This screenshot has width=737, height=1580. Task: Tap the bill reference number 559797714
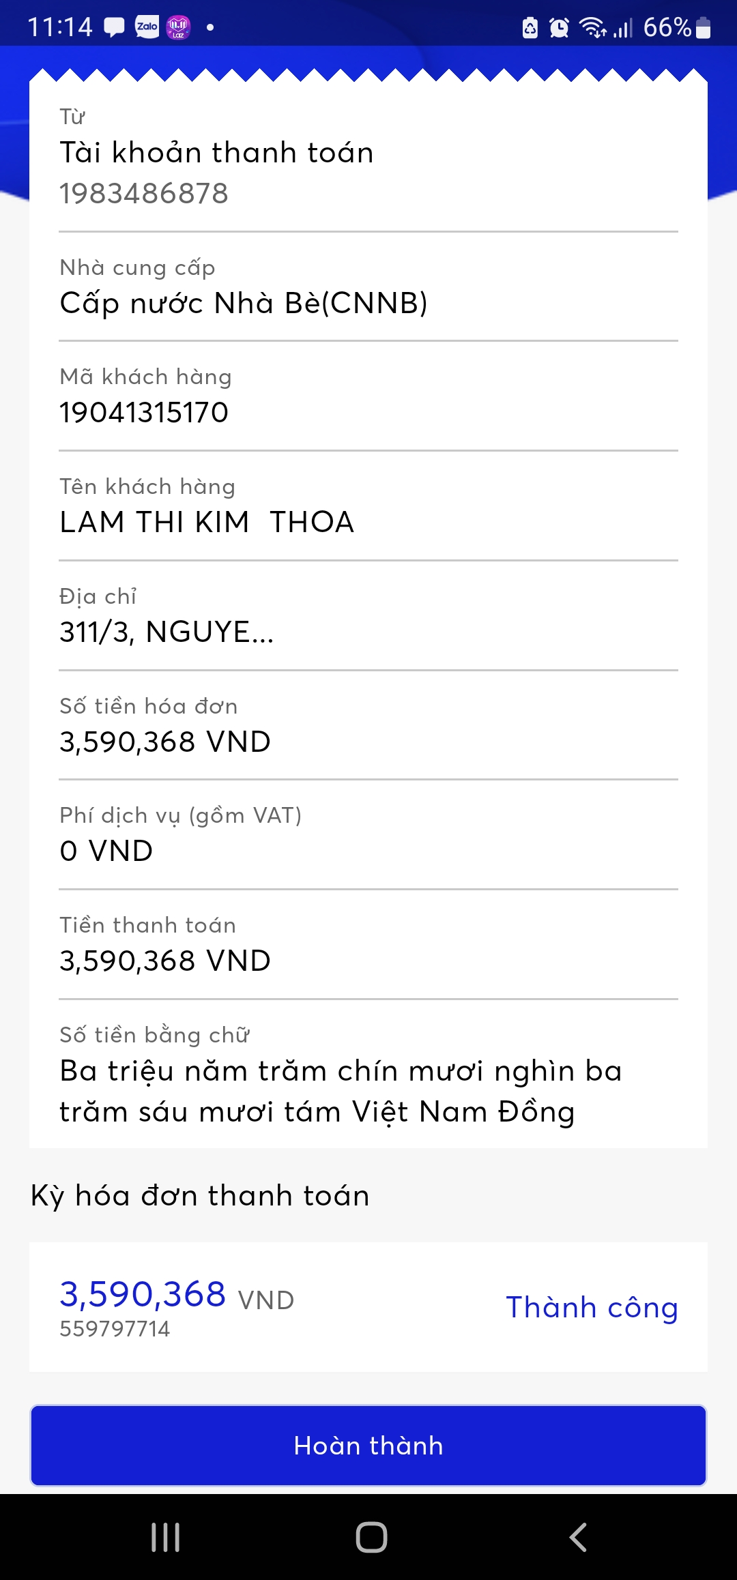(115, 1329)
